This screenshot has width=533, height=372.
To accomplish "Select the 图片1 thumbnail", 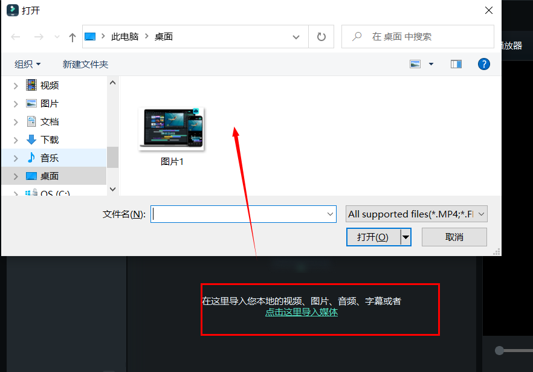I will (x=172, y=128).
